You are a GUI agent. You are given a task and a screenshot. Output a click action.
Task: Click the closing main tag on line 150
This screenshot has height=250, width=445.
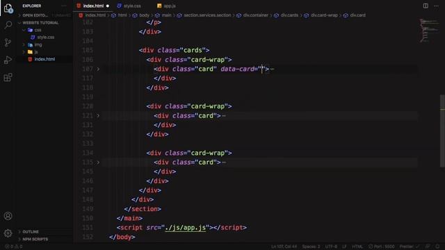[x=130, y=219]
